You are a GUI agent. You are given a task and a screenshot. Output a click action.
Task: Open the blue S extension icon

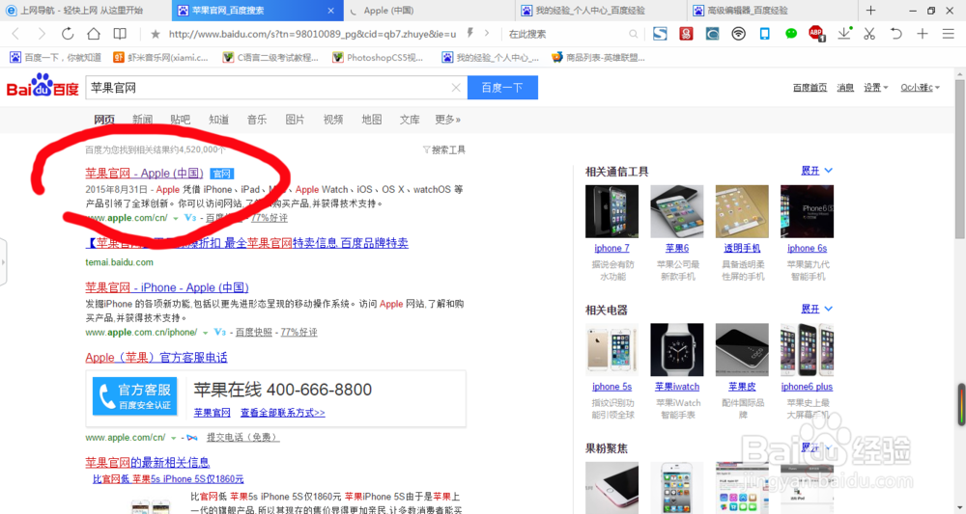pos(660,34)
